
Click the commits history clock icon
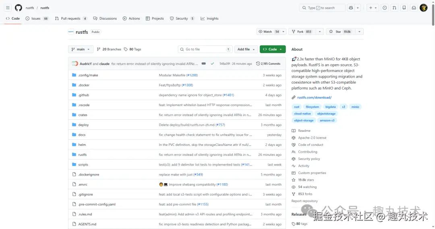258,63
